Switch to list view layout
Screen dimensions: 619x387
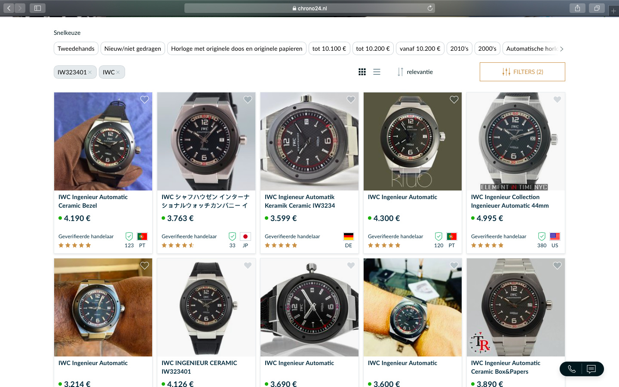coord(377,72)
